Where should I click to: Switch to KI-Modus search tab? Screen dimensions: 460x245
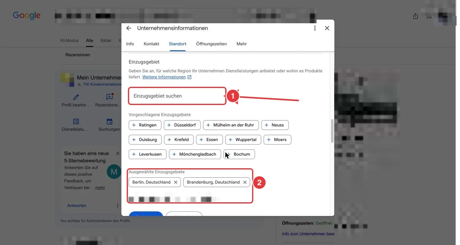pos(70,40)
